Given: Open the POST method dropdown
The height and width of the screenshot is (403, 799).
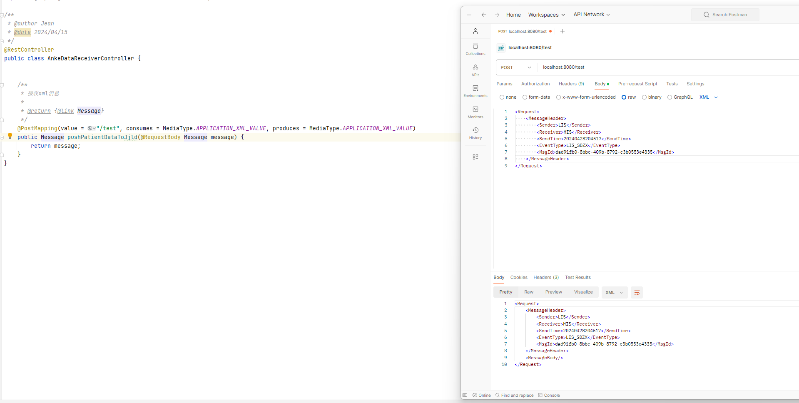Looking at the screenshot, I should [x=516, y=67].
